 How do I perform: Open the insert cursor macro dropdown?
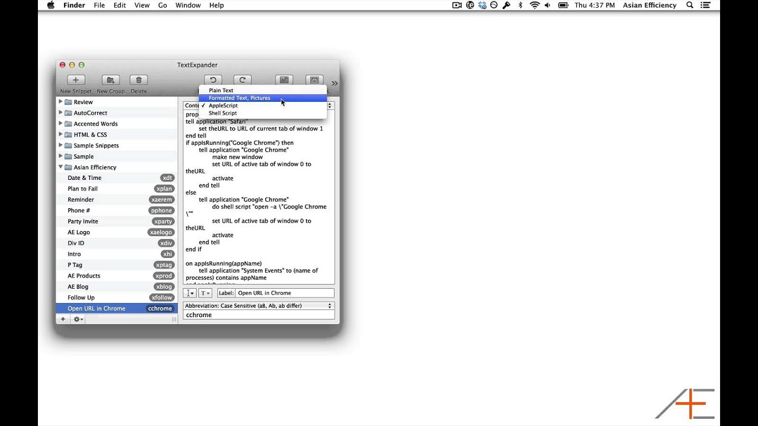click(x=189, y=293)
